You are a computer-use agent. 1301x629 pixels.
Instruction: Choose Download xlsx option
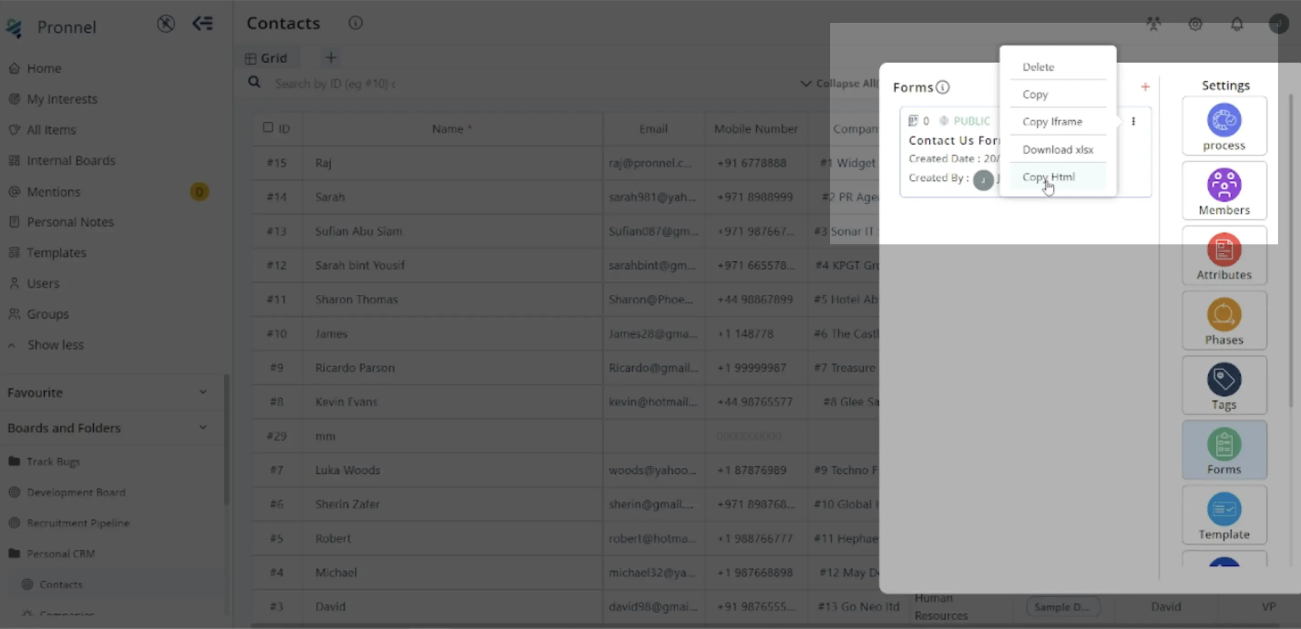(x=1058, y=149)
